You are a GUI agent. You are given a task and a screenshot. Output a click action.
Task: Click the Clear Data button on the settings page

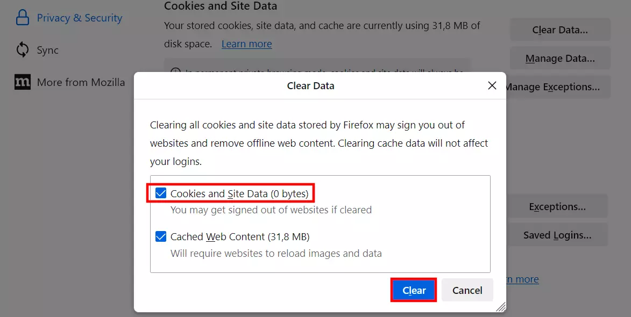click(x=559, y=30)
